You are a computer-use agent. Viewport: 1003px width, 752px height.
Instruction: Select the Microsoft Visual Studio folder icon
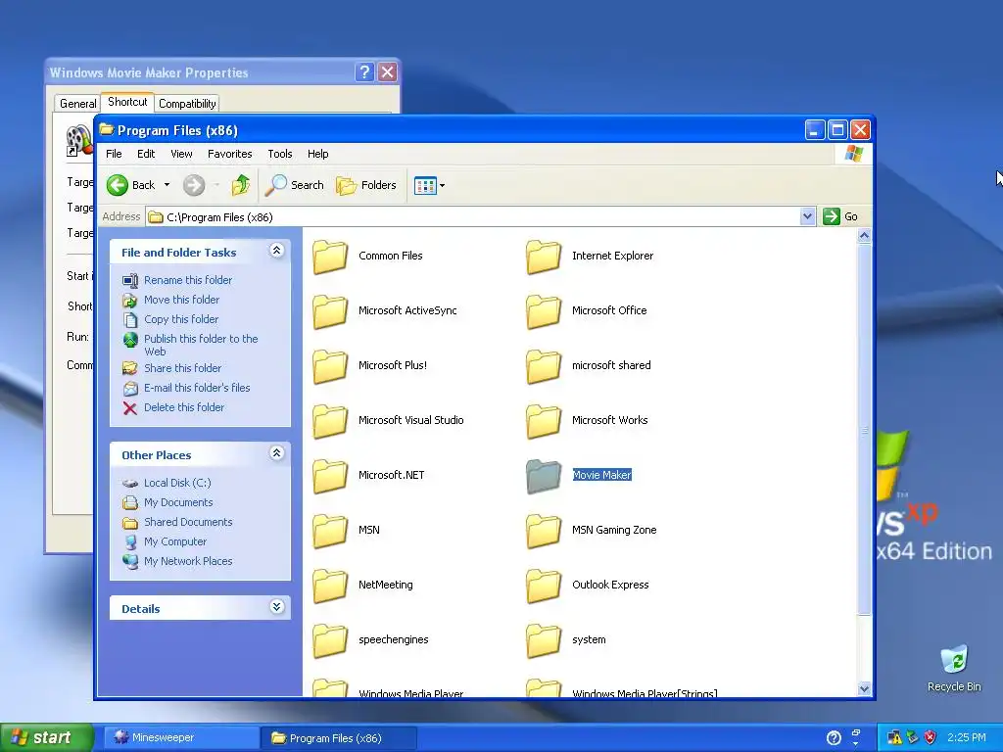click(x=330, y=421)
